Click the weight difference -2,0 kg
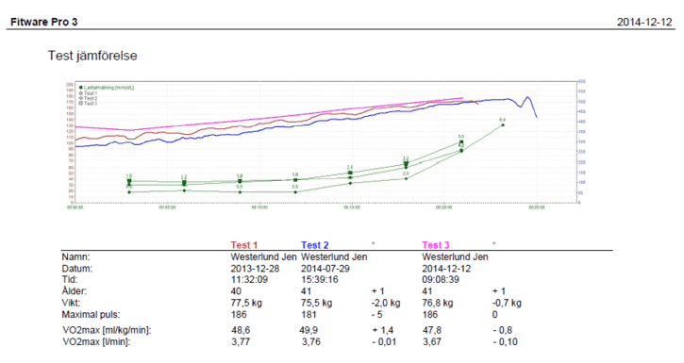 [x=386, y=303]
